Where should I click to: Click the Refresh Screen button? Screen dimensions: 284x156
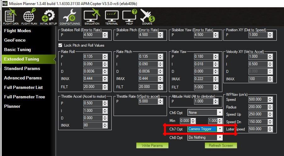click(x=221, y=146)
